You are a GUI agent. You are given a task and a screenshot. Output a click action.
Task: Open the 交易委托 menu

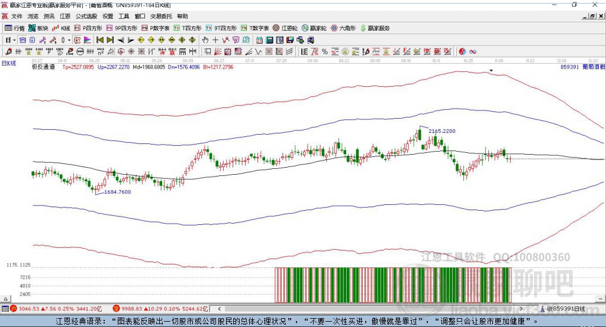point(161,16)
